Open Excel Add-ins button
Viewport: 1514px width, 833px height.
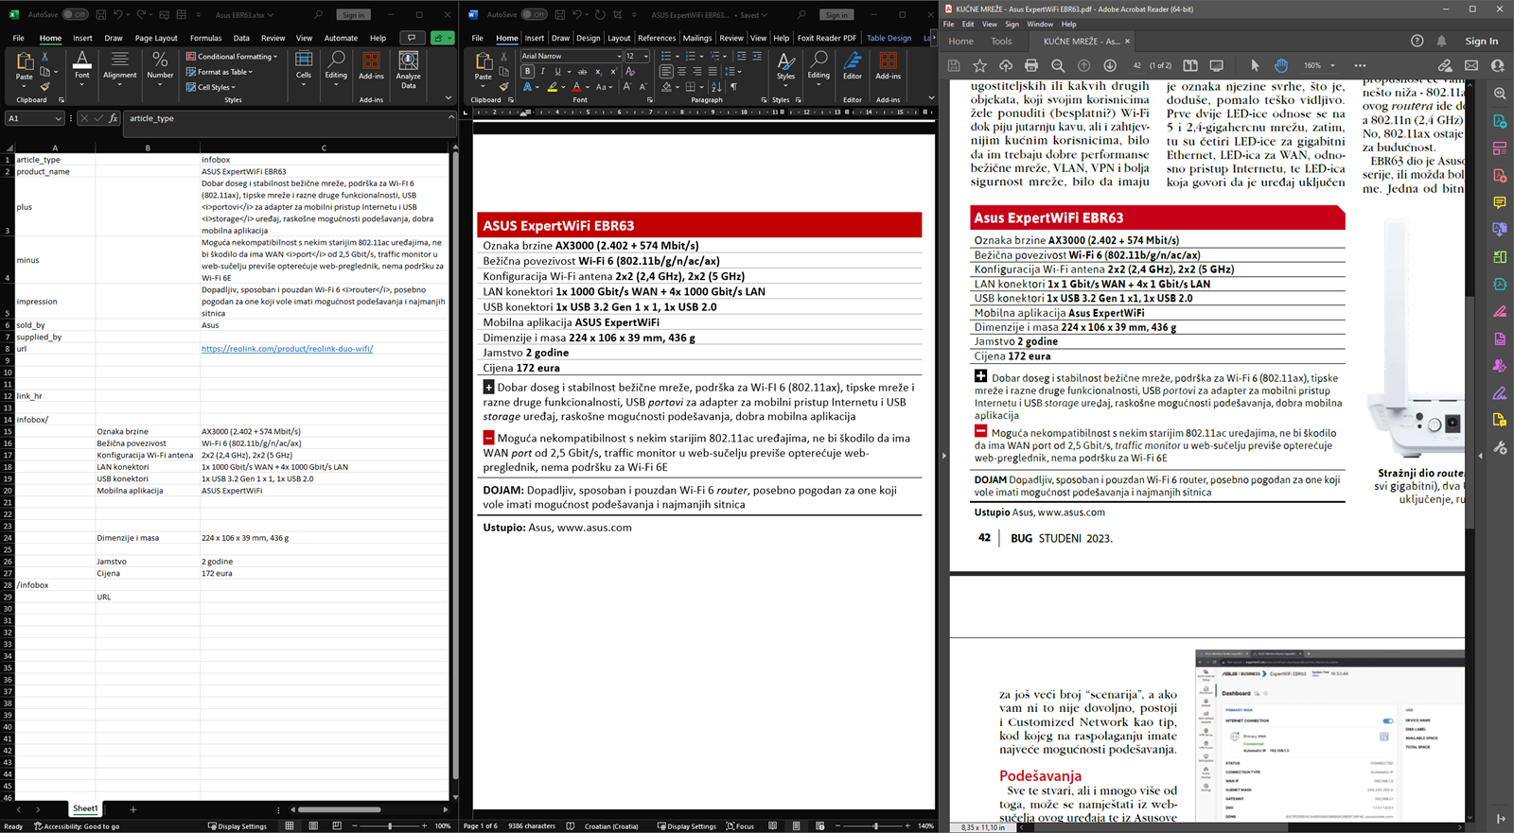[371, 66]
